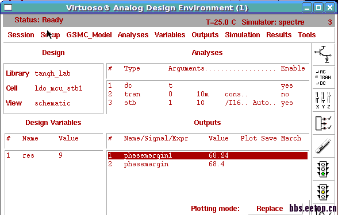
Task: Click the View name schematic
Action: click(53, 103)
